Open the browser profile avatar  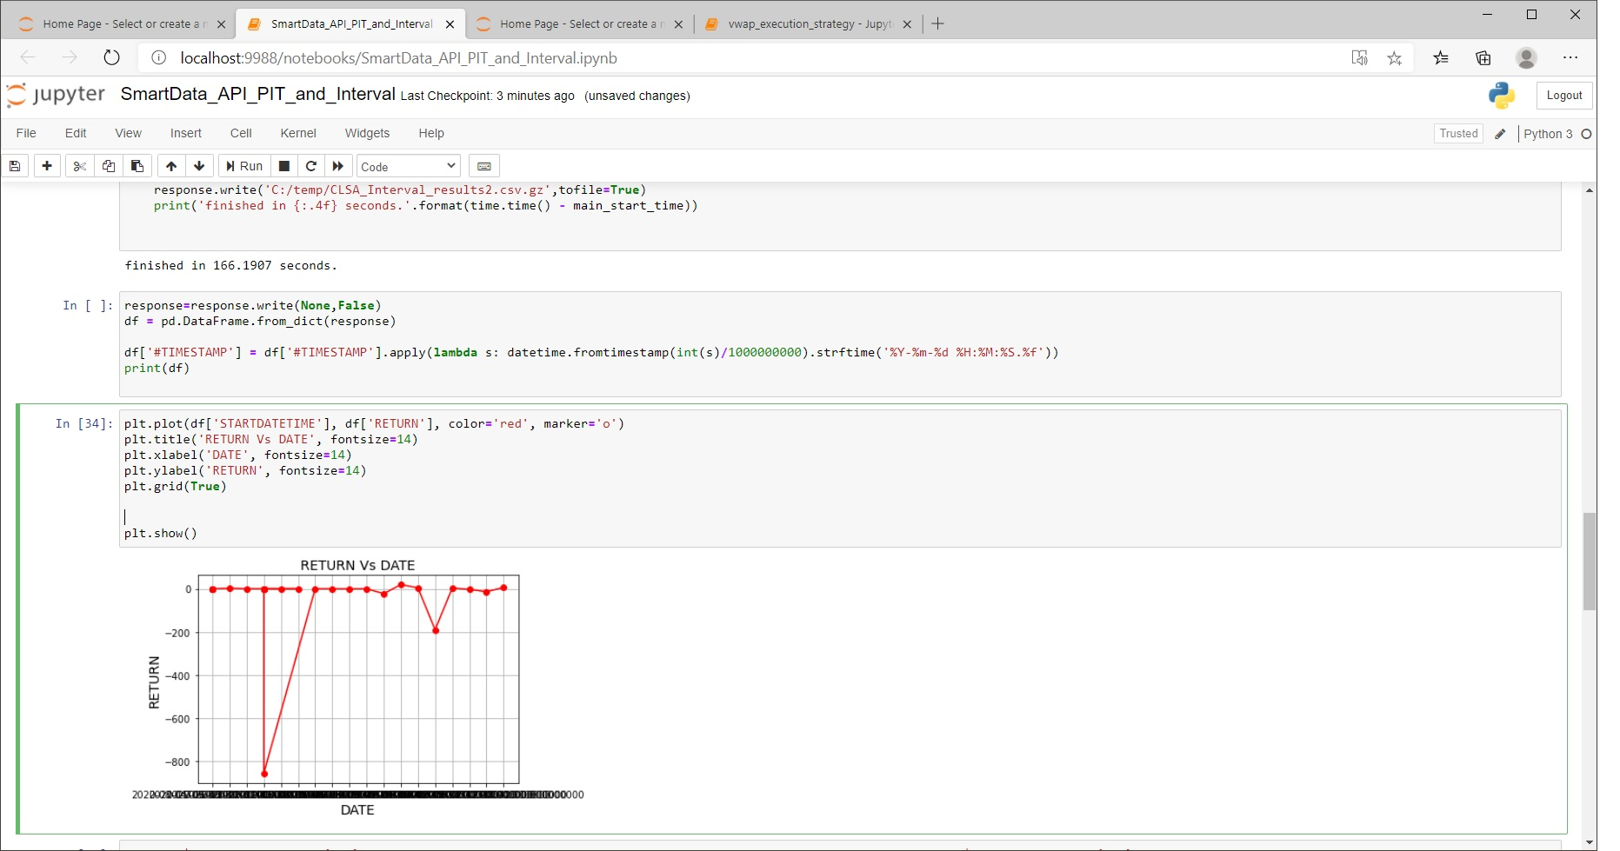(x=1526, y=58)
